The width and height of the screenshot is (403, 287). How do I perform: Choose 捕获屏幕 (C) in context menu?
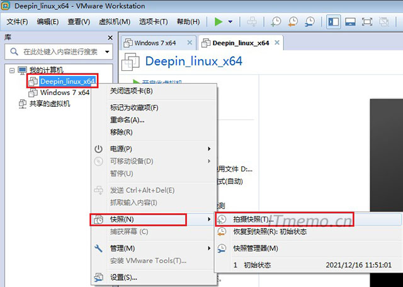[x=154, y=232]
